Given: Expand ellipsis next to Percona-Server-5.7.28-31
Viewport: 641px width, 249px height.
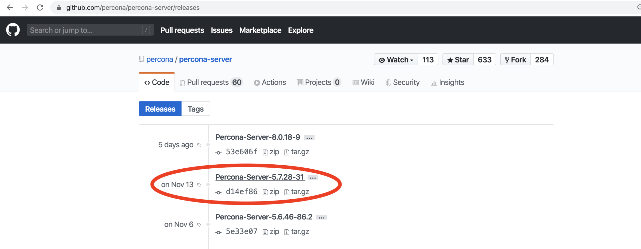Looking at the screenshot, I should coord(313,178).
